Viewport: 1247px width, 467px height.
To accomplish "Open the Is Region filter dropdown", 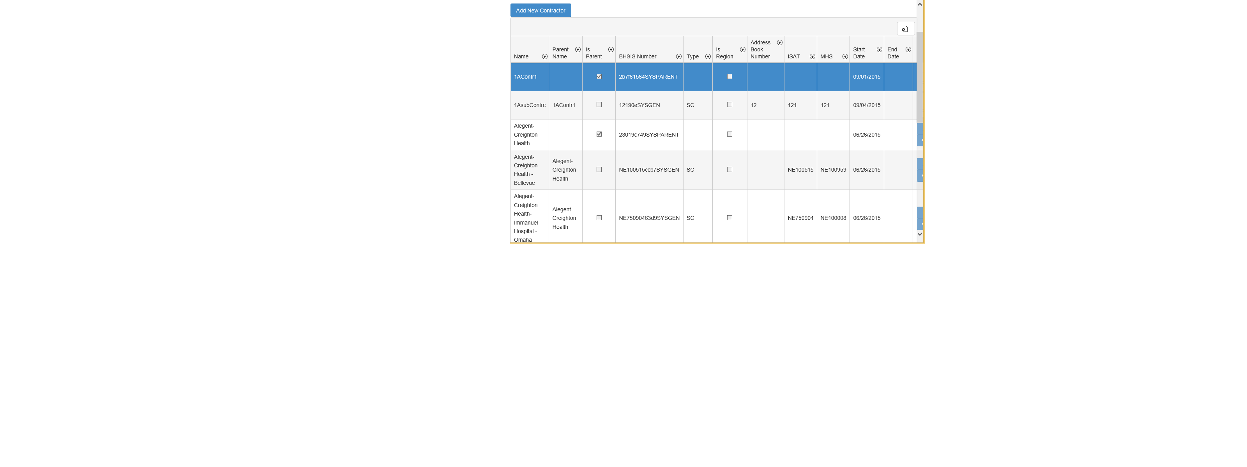I will (x=742, y=50).
